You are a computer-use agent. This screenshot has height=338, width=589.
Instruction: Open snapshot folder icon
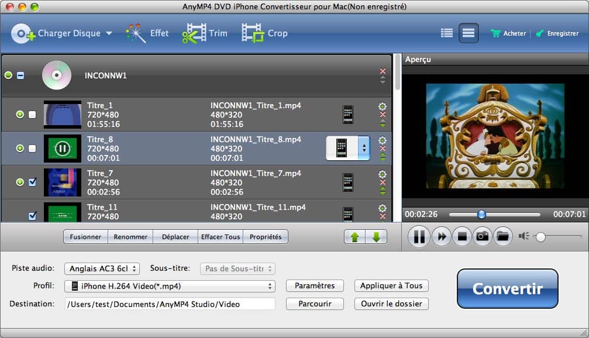[503, 236]
